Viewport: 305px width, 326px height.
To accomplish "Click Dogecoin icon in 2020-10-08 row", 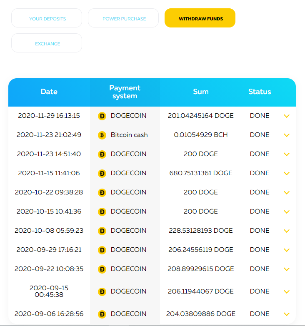I will coord(102,231).
